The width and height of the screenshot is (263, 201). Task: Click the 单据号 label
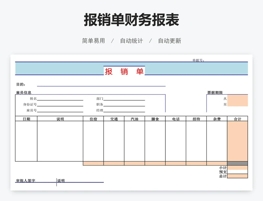(198, 60)
